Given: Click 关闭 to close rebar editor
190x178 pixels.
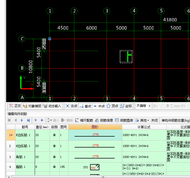Looking at the screenshot, I should pyautogui.click(x=154, y=120).
